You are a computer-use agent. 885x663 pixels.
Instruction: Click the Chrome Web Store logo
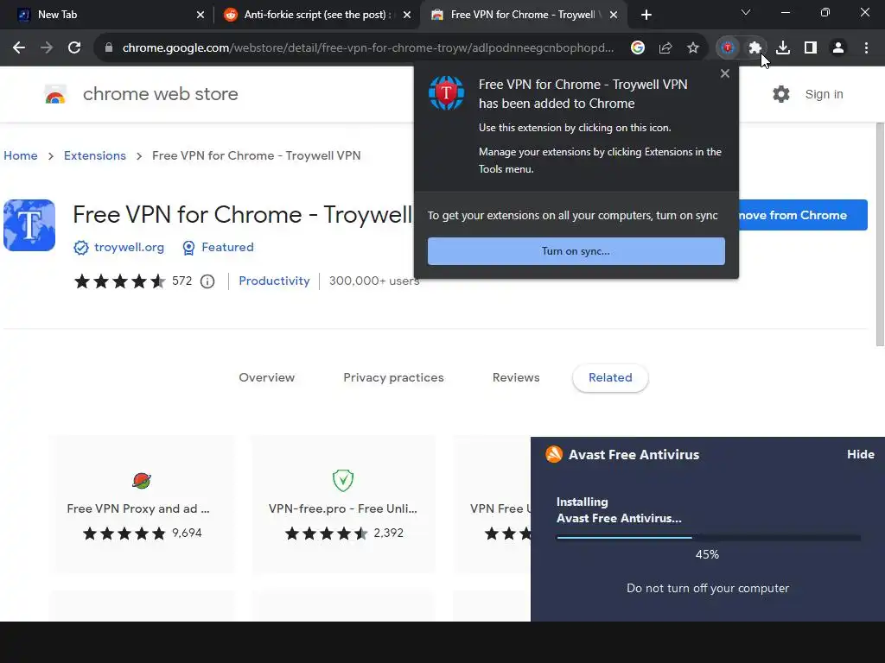point(55,94)
